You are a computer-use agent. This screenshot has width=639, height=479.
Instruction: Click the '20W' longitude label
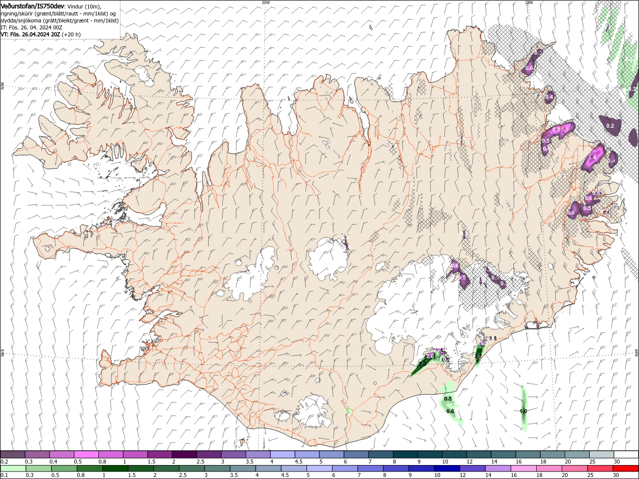(266, 2)
